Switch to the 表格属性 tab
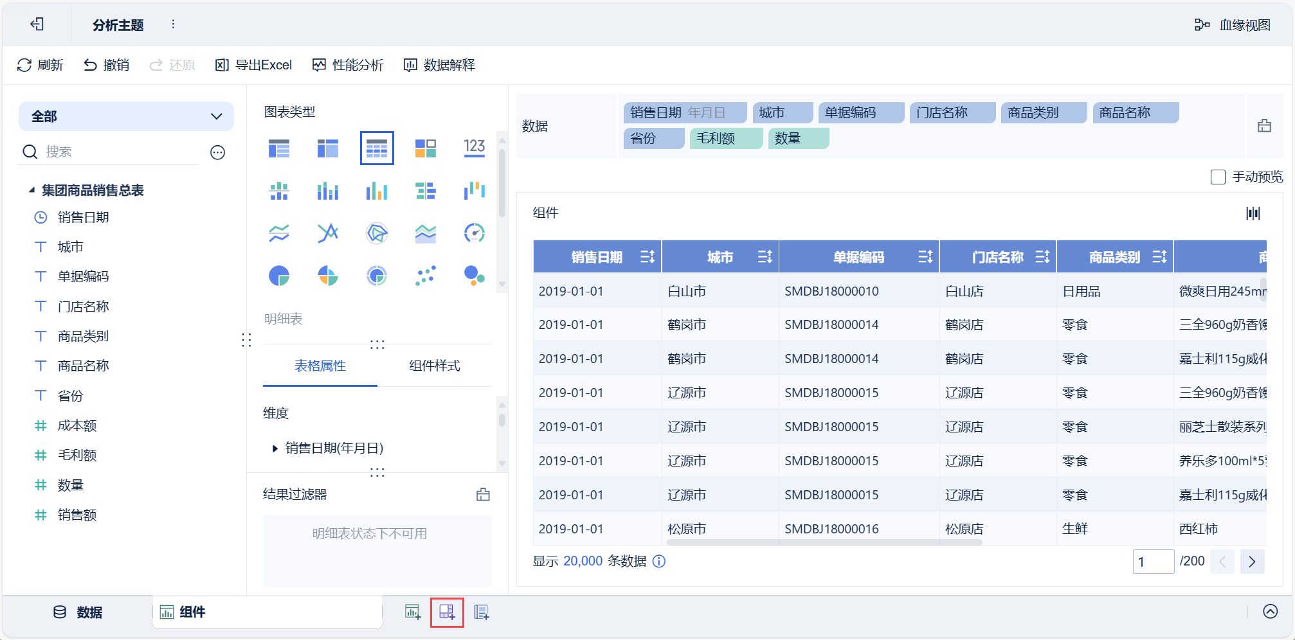The image size is (1295, 640). click(320, 366)
